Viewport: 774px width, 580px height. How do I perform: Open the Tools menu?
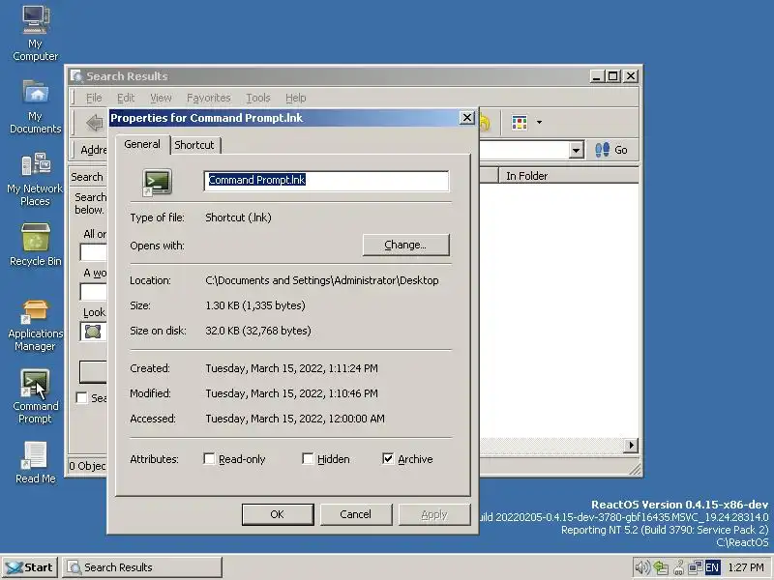[x=258, y=98]
